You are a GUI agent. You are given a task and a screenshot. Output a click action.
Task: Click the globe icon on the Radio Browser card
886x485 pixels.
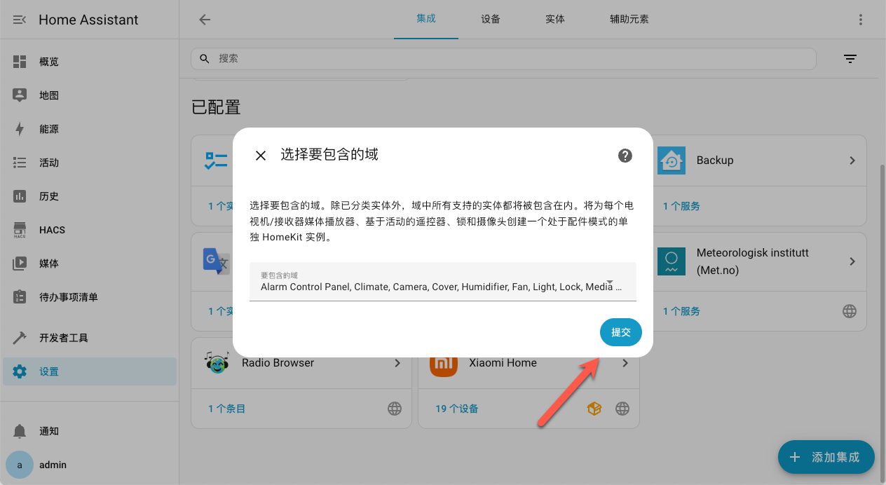coord(395,409)
